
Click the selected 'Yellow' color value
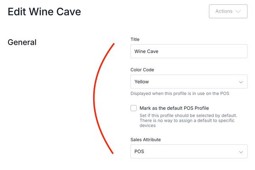142,82
